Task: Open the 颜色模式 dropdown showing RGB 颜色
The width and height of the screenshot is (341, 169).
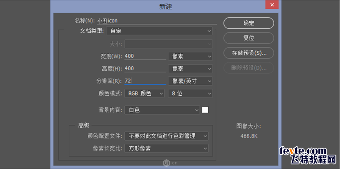Action: coord(144,93)
